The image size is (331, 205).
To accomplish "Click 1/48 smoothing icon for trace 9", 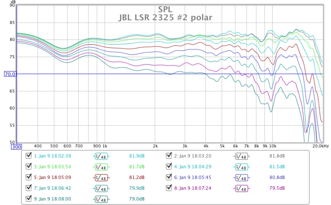I will (x=101, y=199).
